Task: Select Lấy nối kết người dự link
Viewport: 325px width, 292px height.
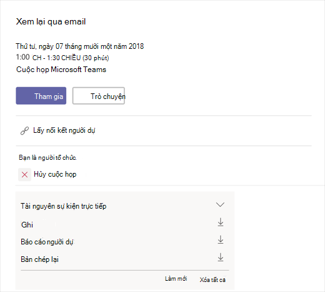Action: [64, 130]
